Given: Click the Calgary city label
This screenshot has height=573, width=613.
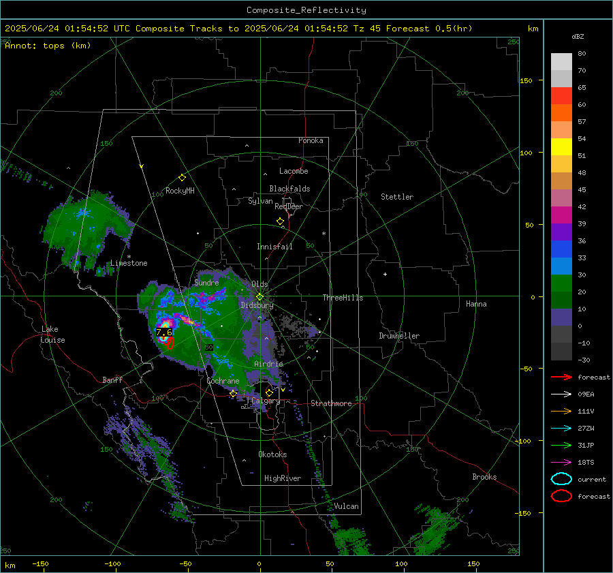Looking at the screenshot, I should click(x=266, y=401).
